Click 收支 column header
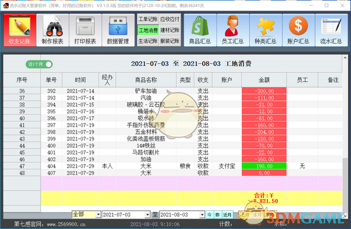The height and width of the screenshot is (229, 351). (x=203, y=80)
